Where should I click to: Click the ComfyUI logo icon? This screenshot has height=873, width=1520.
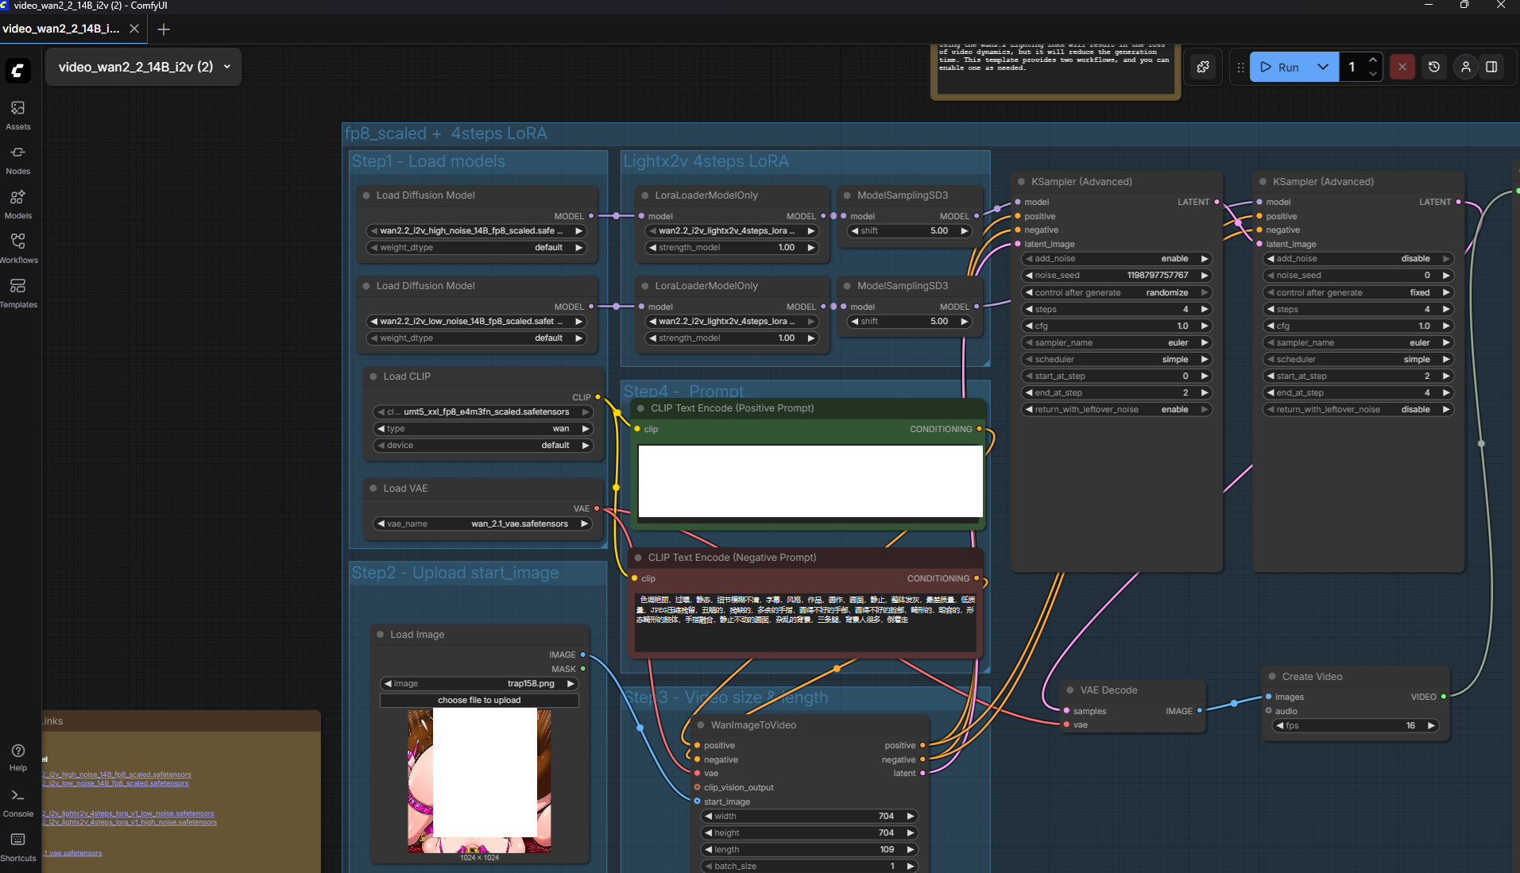click(18, 71)
